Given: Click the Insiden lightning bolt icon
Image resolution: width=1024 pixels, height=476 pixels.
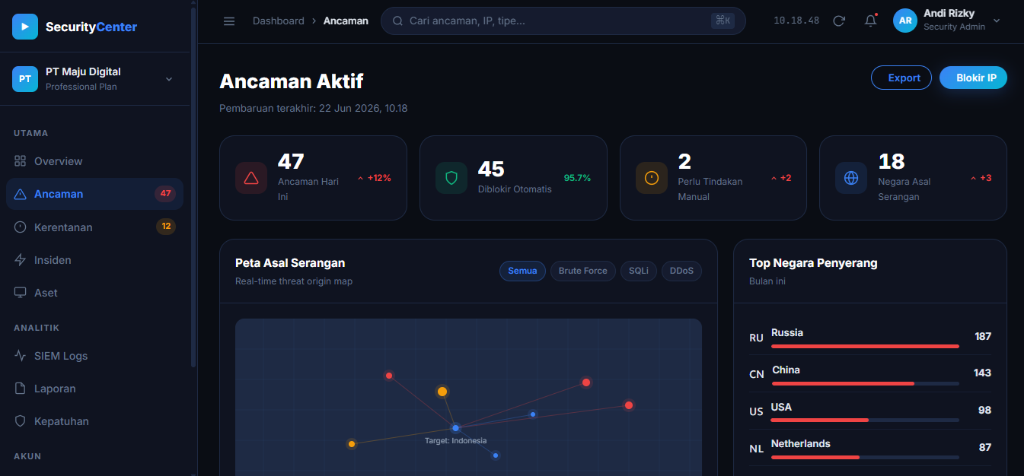Looking at the screenshot, I should 21,260.
